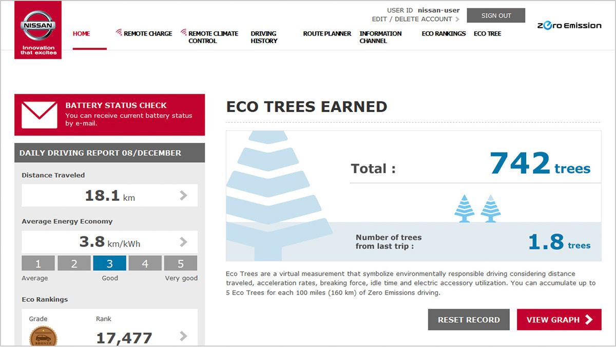Click the Remote Climate Control signal icon
This screenshot has height=347, width=616.
184,33
